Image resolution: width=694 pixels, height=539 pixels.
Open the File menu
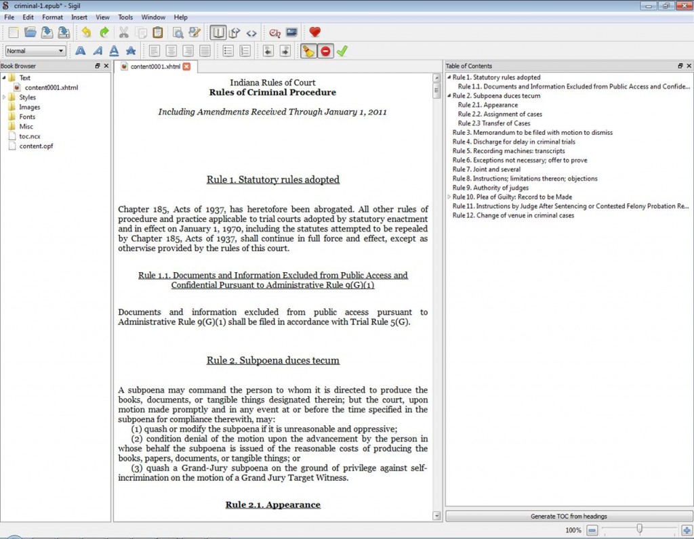[9, 17]
